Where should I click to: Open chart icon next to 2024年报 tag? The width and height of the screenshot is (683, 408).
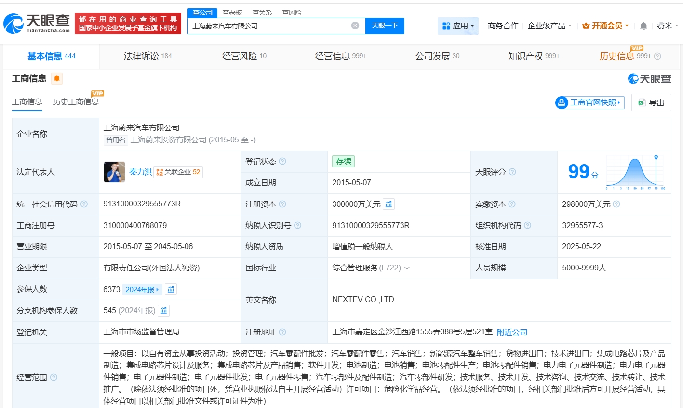(x=171, y=289)
